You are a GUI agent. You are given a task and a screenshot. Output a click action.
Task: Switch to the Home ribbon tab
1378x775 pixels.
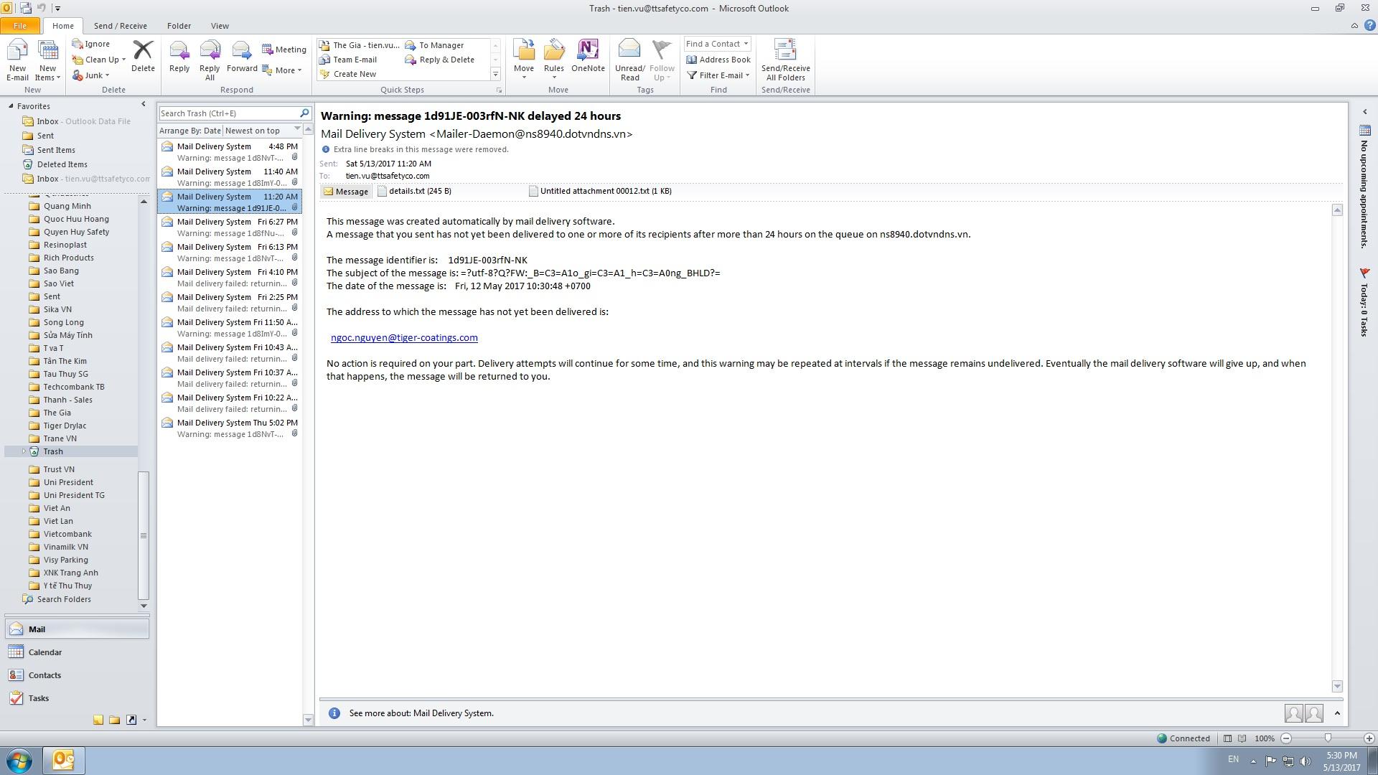pos(62,26)
